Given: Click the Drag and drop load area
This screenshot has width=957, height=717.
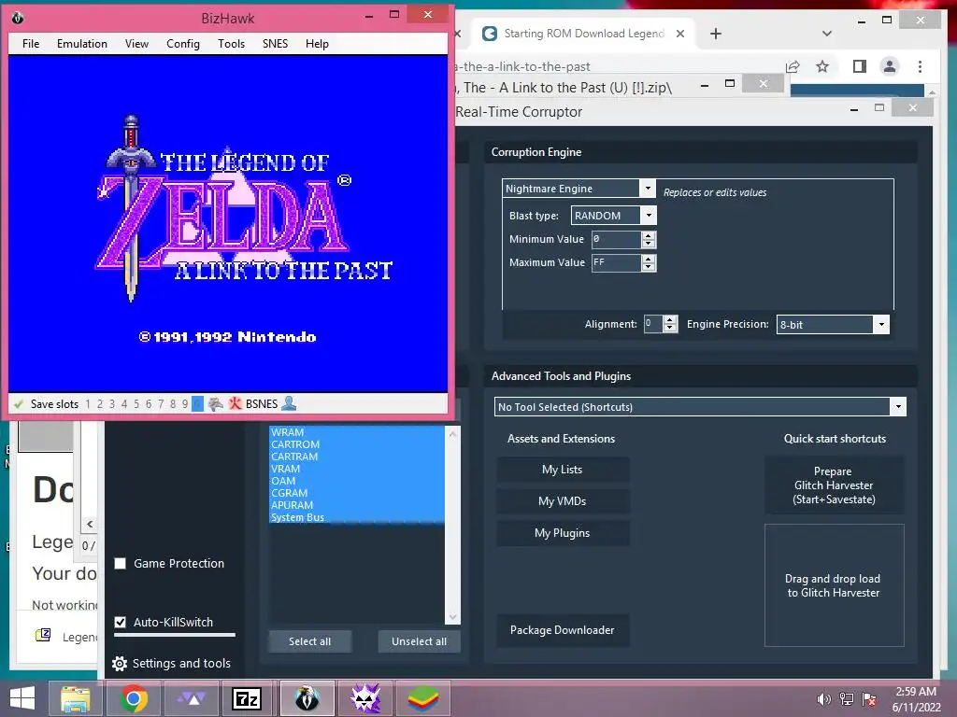Looking at the screenshot, I should click(x=834, y=585).
